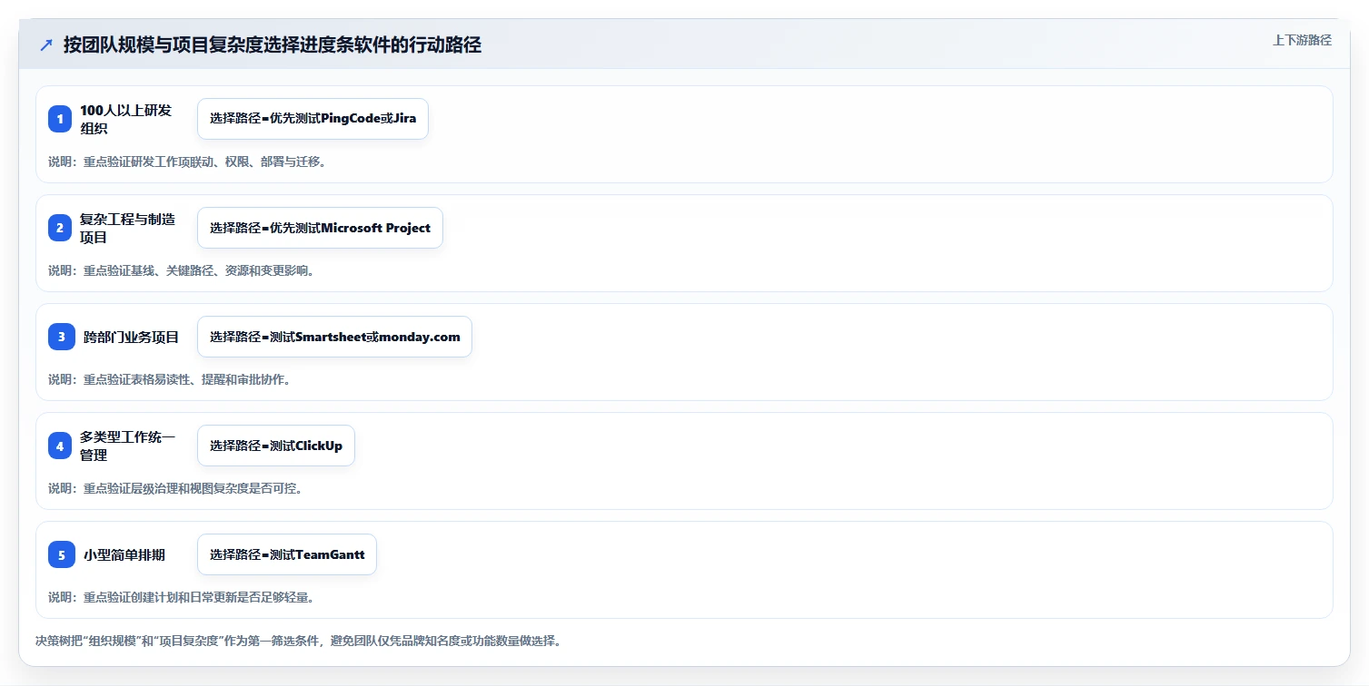This screenshot has height=686, width=1369.
Task: Select the TeamGantt path pill
Action: point(287,554)
